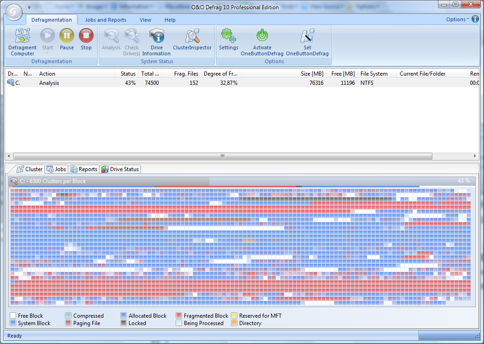Expand the Options dropdown in the title ribbon

[457, 19]
